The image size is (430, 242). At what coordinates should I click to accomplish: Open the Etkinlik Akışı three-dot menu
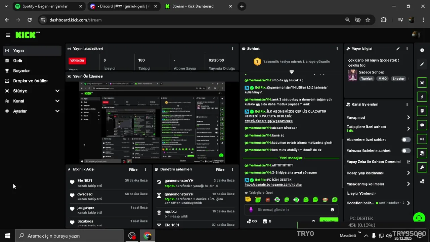145,169
